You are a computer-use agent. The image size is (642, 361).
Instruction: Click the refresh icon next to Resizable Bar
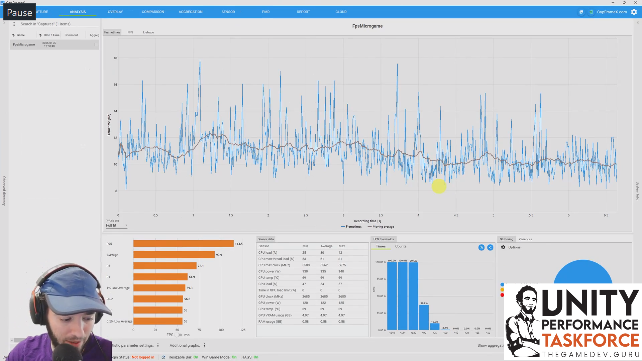(164, 357)
